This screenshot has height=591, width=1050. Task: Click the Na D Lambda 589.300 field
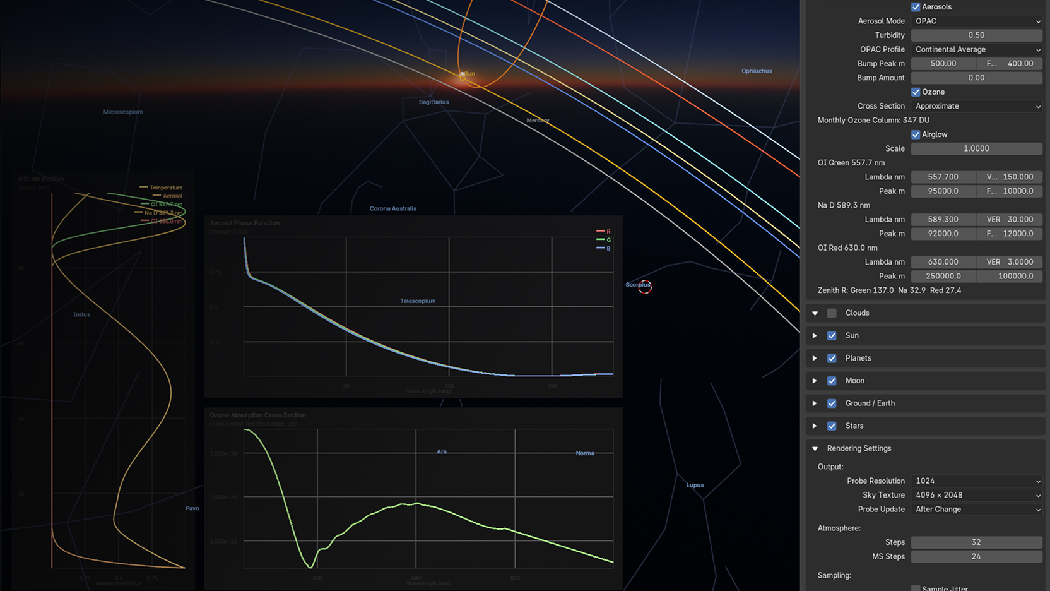coord(943,220)
